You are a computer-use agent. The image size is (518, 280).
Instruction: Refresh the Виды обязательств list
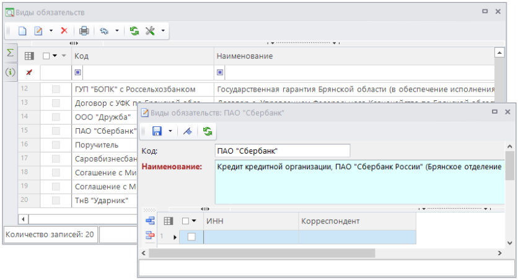point(134,30)
